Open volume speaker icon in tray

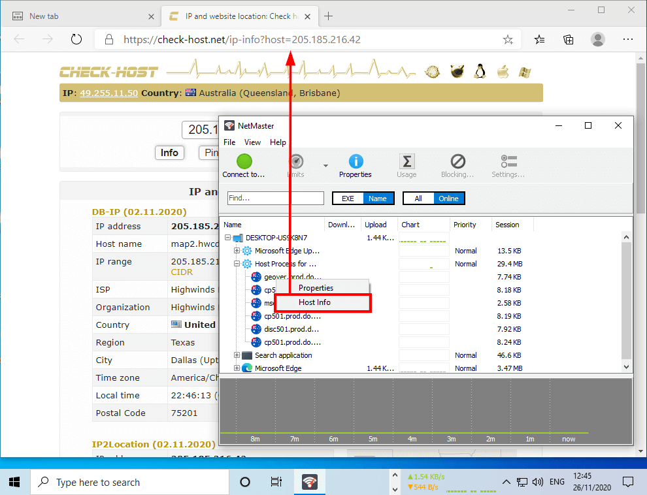[x=538, y=482]
